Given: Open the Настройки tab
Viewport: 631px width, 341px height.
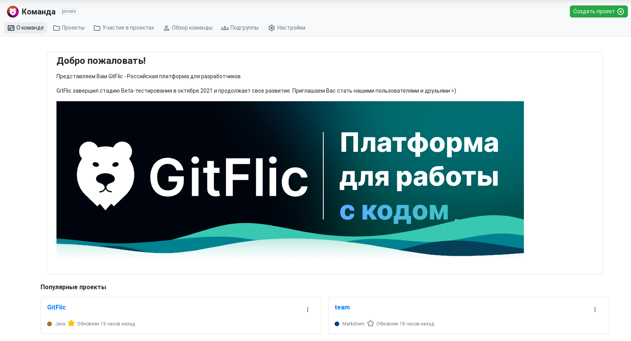Looking at the screenshot, I should (x=287, y=28).
